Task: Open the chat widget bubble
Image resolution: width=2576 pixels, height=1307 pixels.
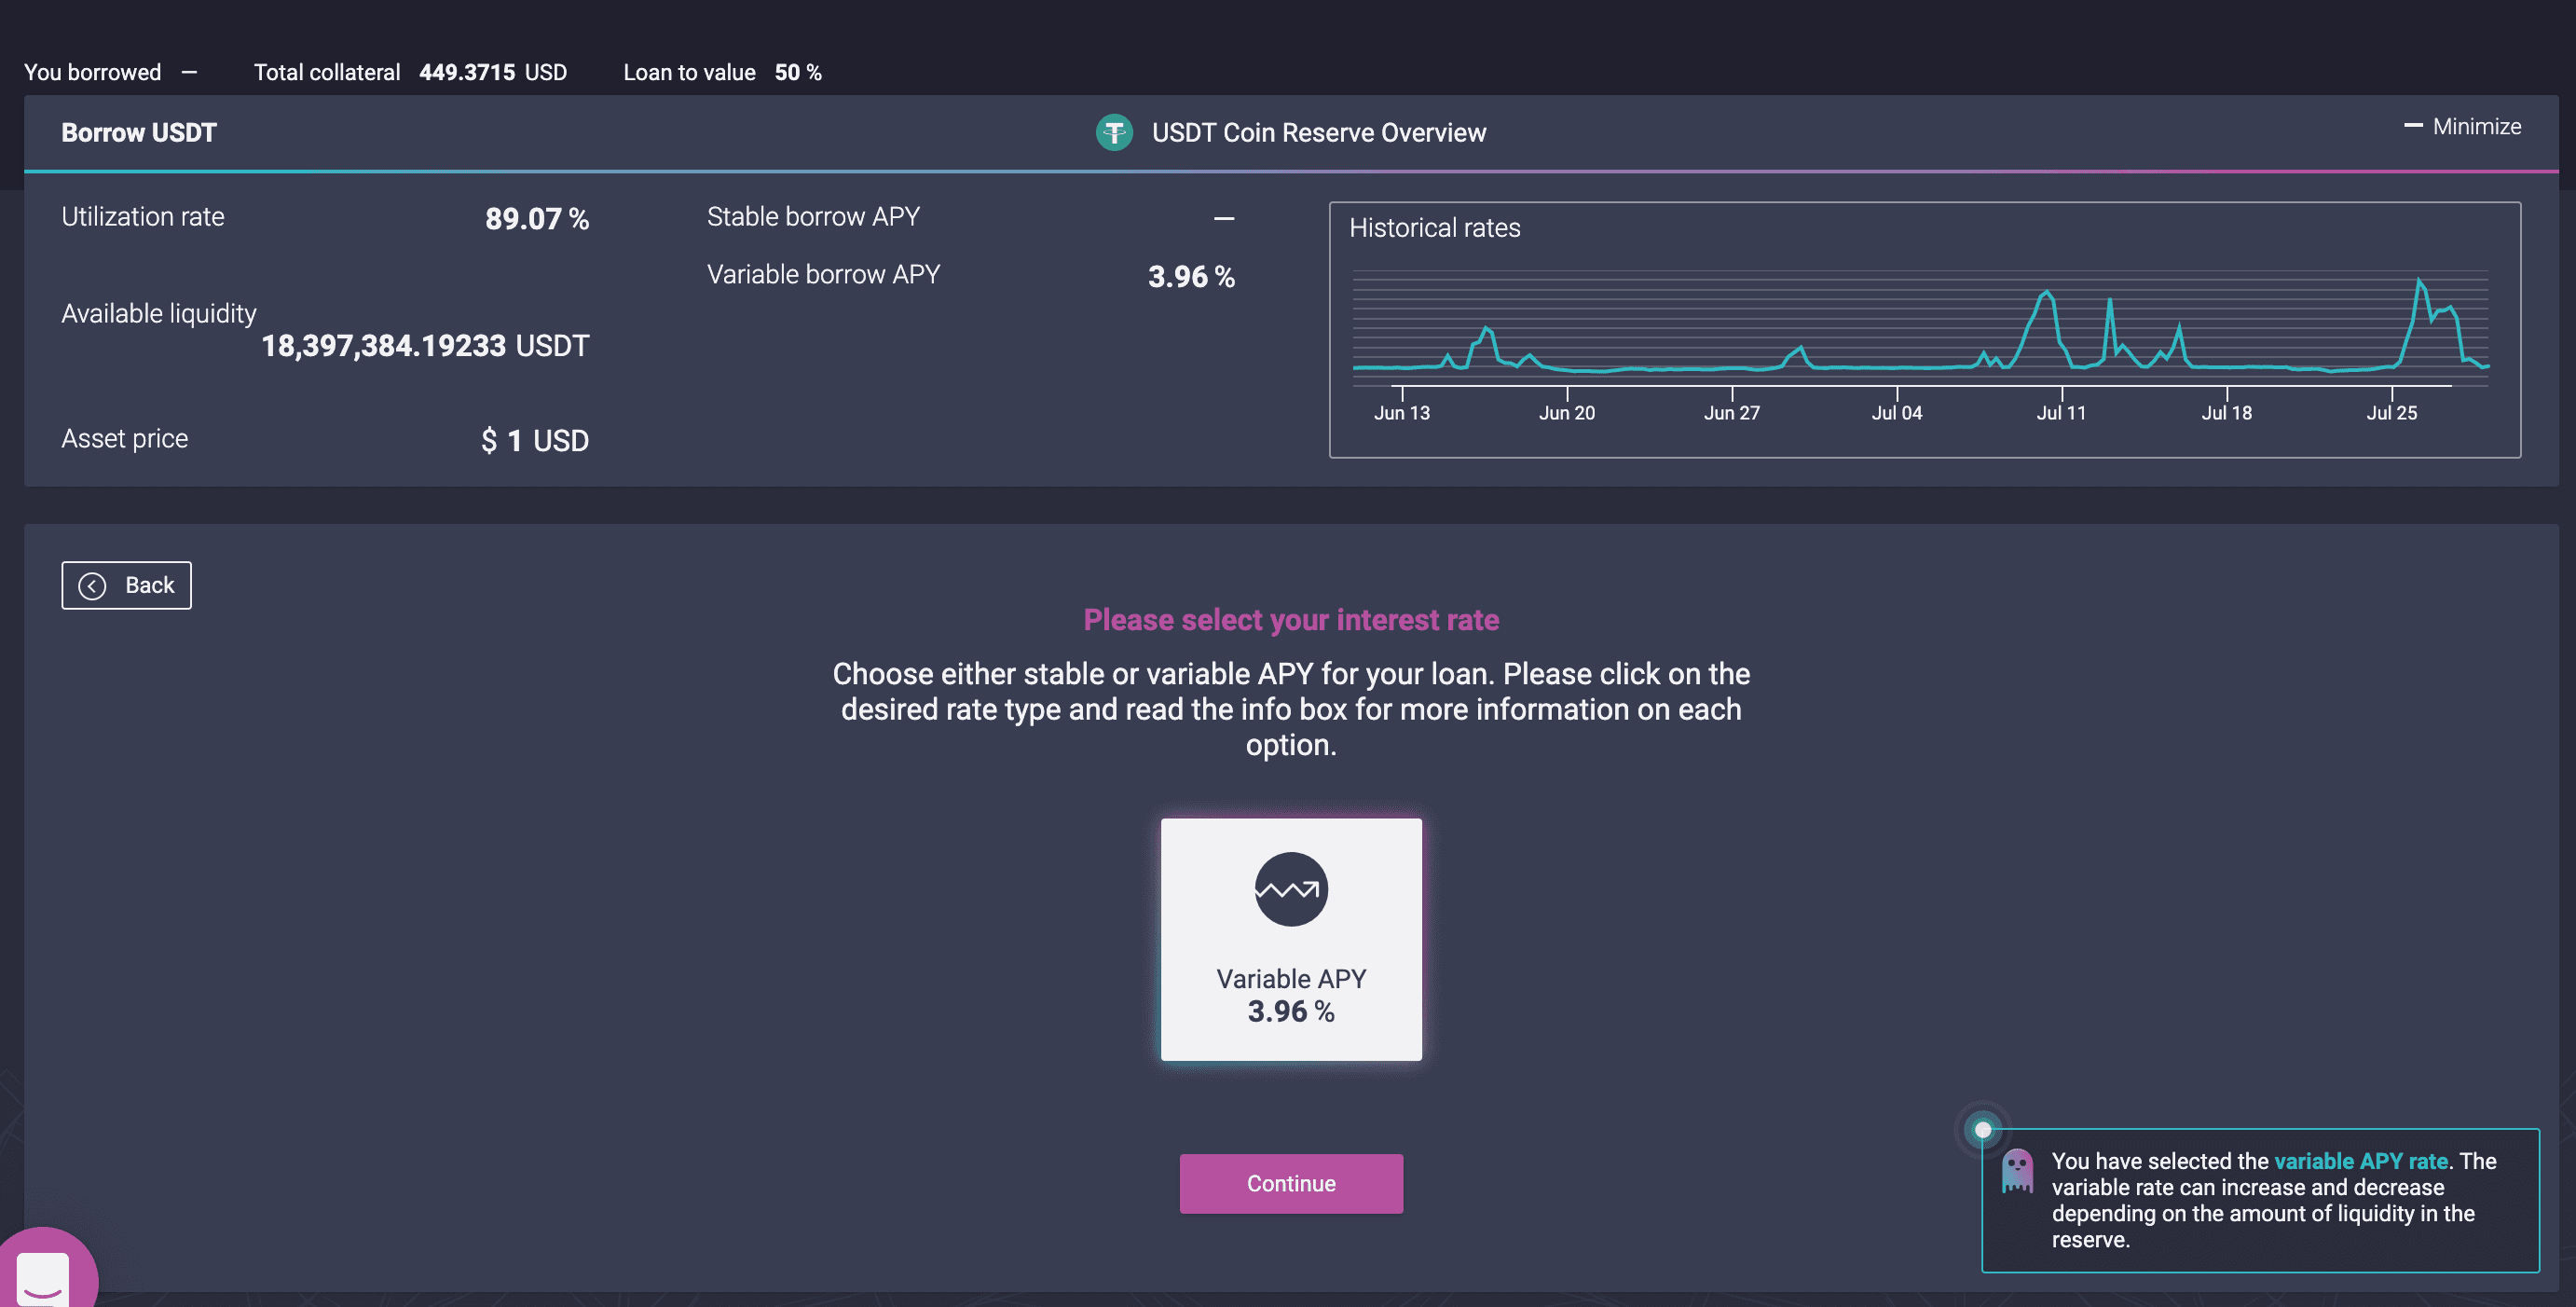Action: coord(45,1272)
